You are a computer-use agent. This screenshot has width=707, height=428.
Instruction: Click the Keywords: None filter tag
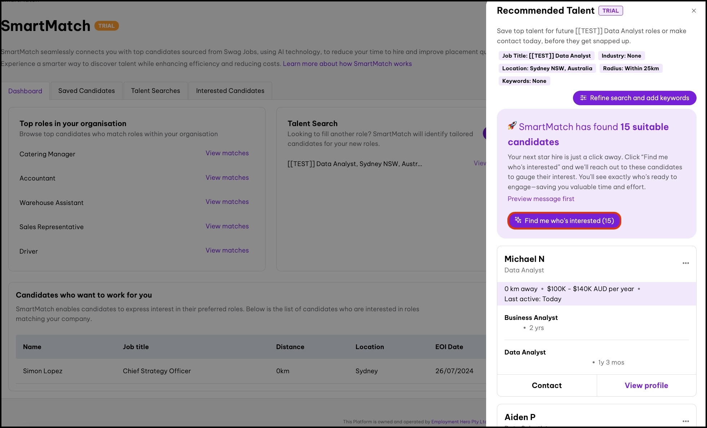524,81
